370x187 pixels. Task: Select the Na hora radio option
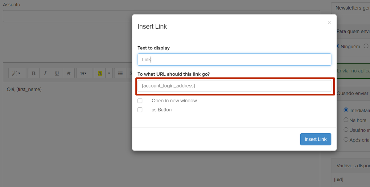point(346,120)
